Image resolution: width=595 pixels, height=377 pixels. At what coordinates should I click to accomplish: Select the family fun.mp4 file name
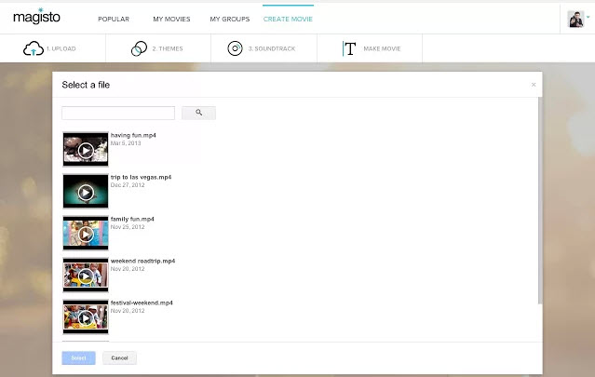(132, 220)
